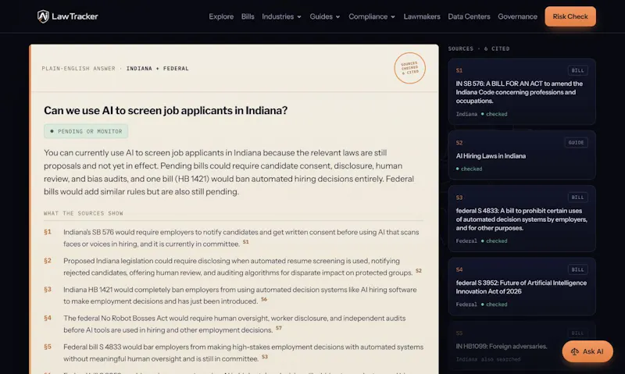Click the LawTracker shield logo icon

43,16
